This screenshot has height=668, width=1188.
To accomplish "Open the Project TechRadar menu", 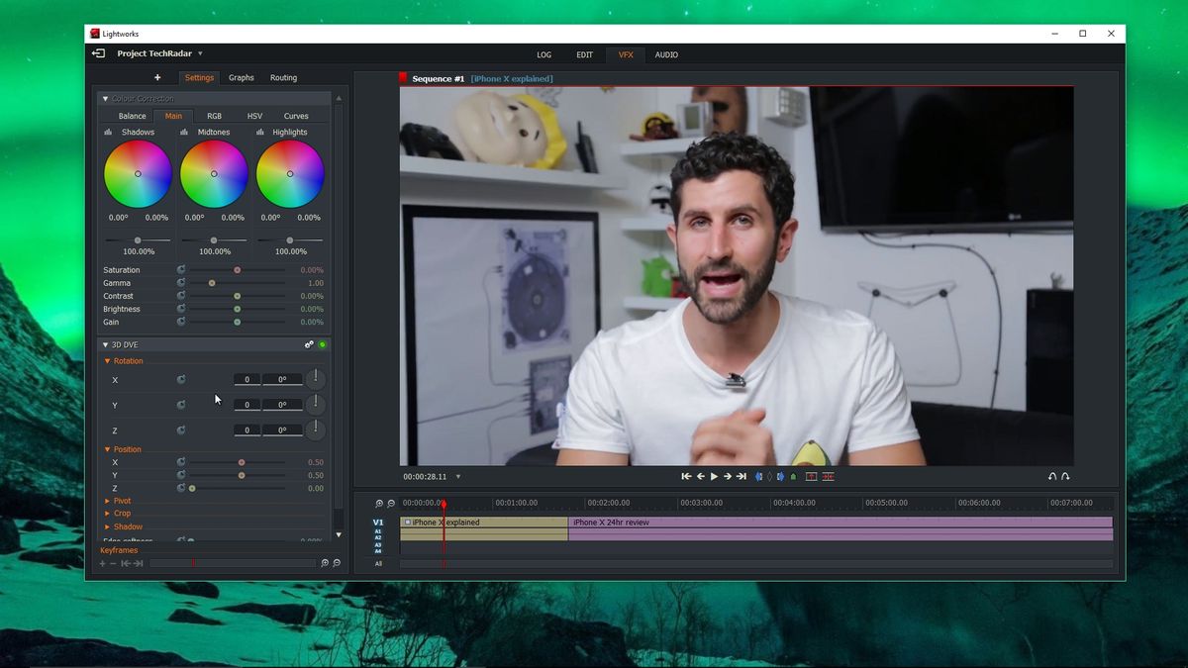I will pyautogui.click(x=154, y=53).
